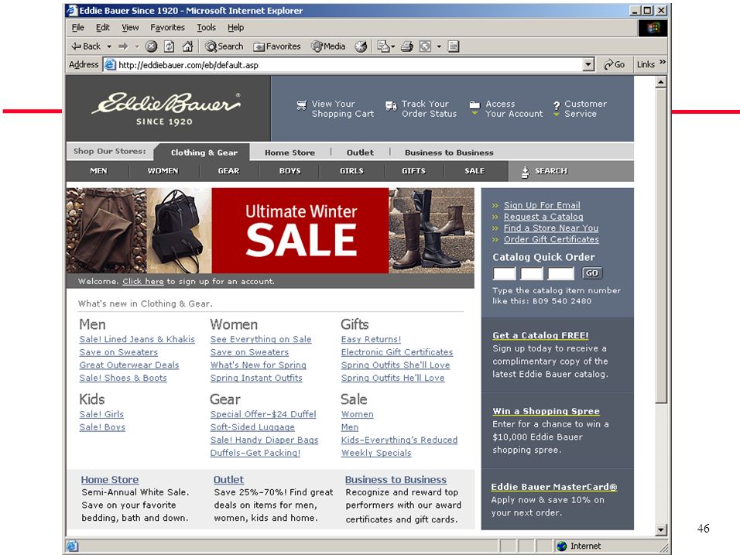Switch to the Outlet tab

pyautogui.click(x=360, y=152)
